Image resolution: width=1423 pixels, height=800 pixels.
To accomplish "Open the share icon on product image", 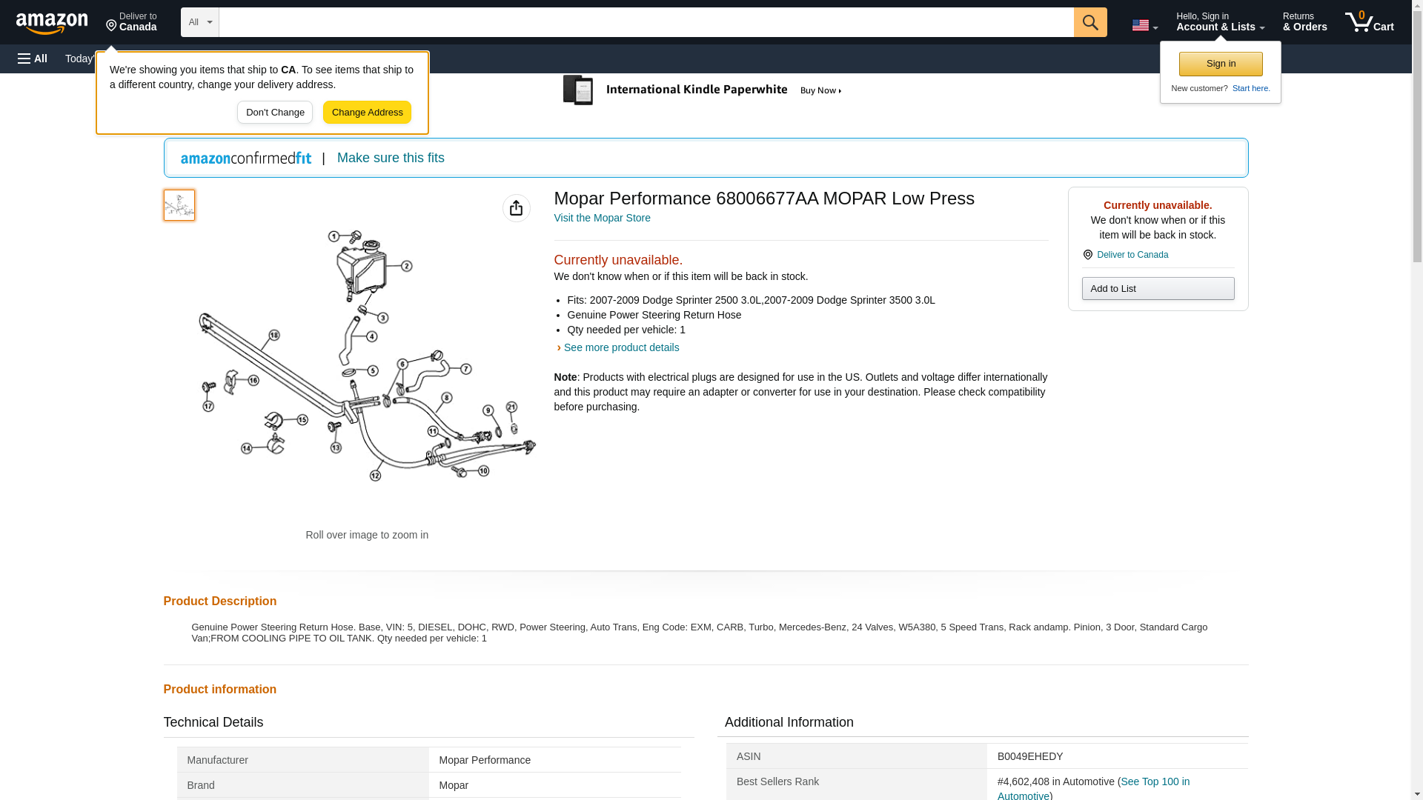I will (x=516, y=208).
